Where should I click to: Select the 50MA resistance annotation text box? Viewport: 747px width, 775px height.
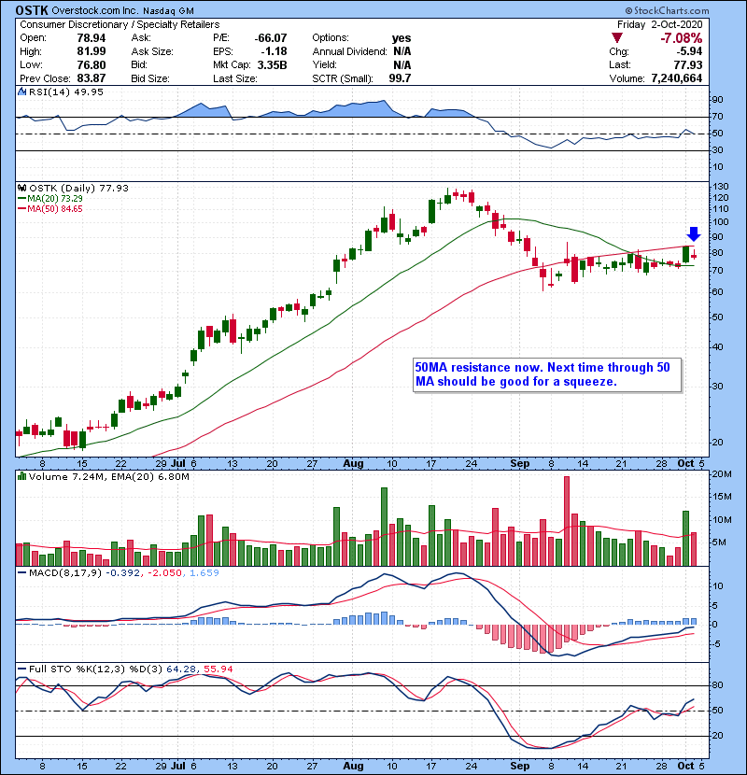point(548,375)
